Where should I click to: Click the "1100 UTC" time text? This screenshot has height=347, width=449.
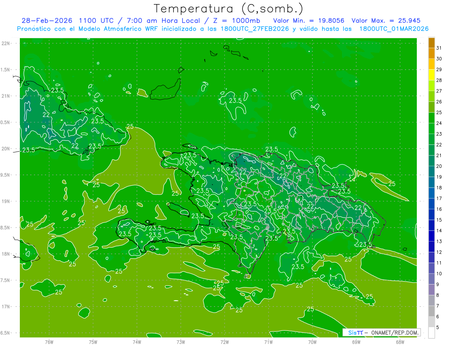point(97,21)
